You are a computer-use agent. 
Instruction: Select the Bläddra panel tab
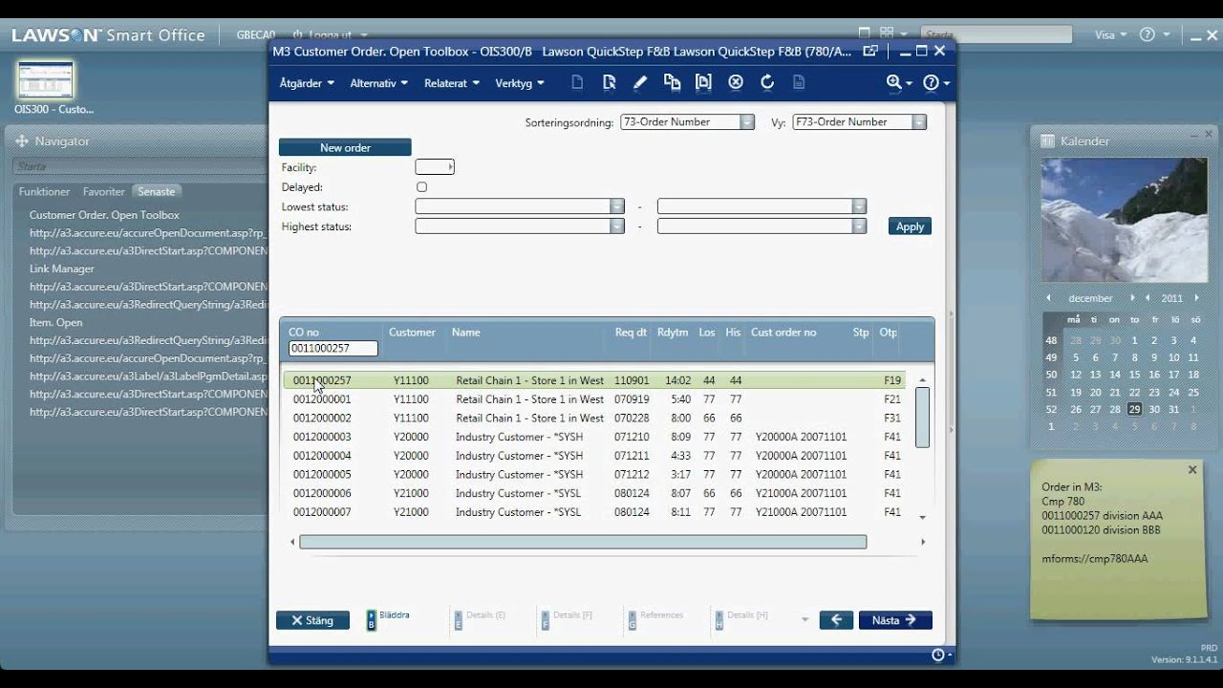point(389,619)
